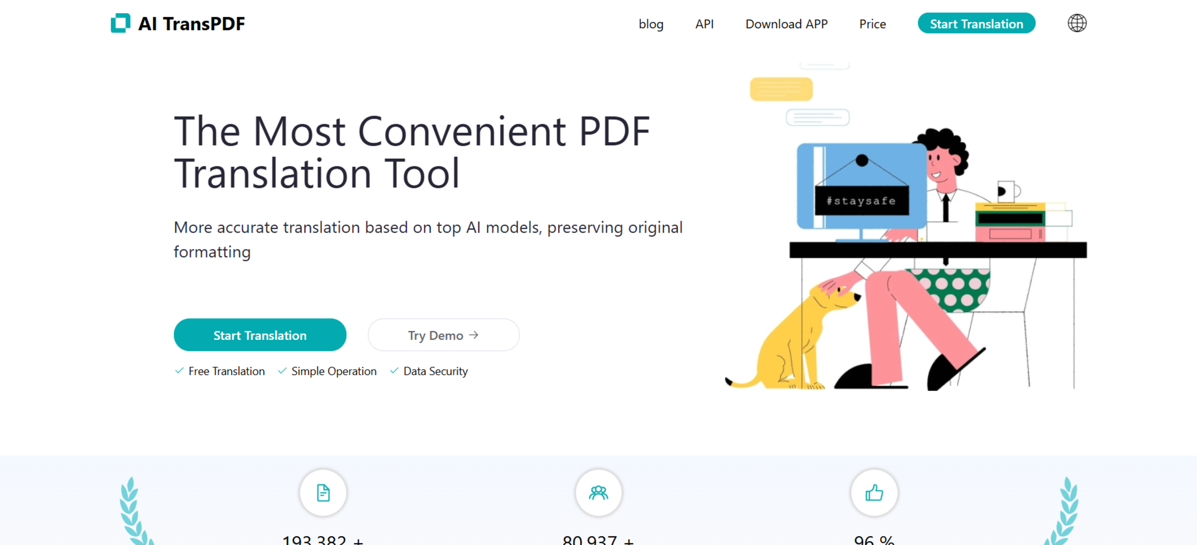Click the Data Security checkmark
The width and height of the screenshot is (1197, 545).
394,371
